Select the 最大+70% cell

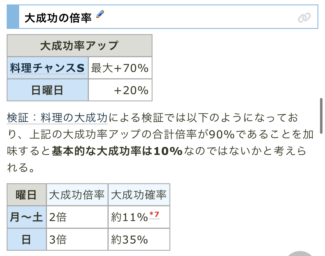[120, 68]
